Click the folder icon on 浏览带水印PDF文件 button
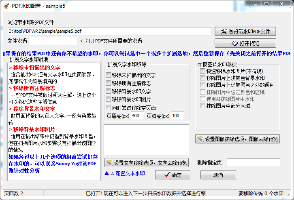Image resolution: width=294 pixels, height=200 pixels. [x=224, y=32]
